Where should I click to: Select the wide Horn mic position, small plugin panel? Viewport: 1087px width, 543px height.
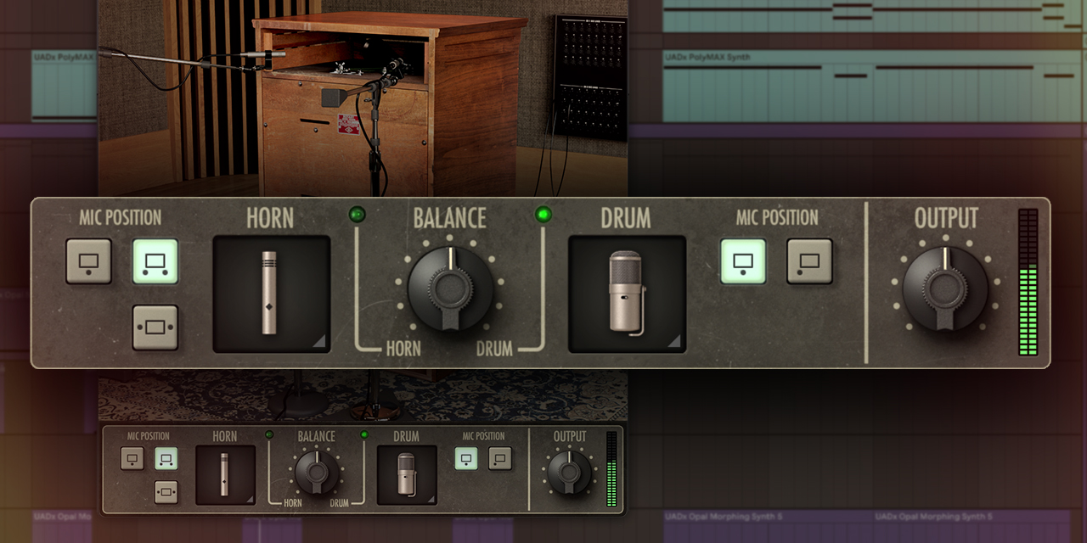[x=166, y=492]
